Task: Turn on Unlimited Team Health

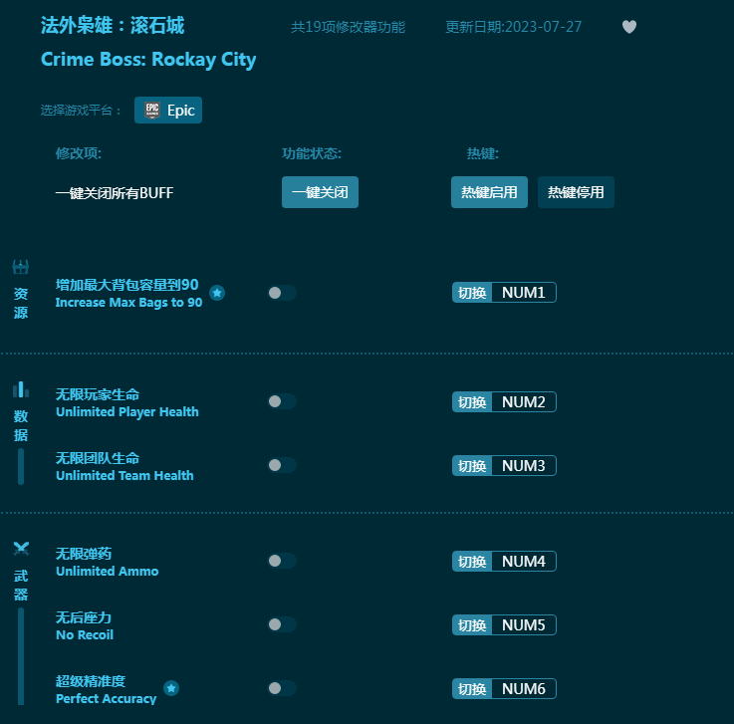Action: tap(282, 465)
